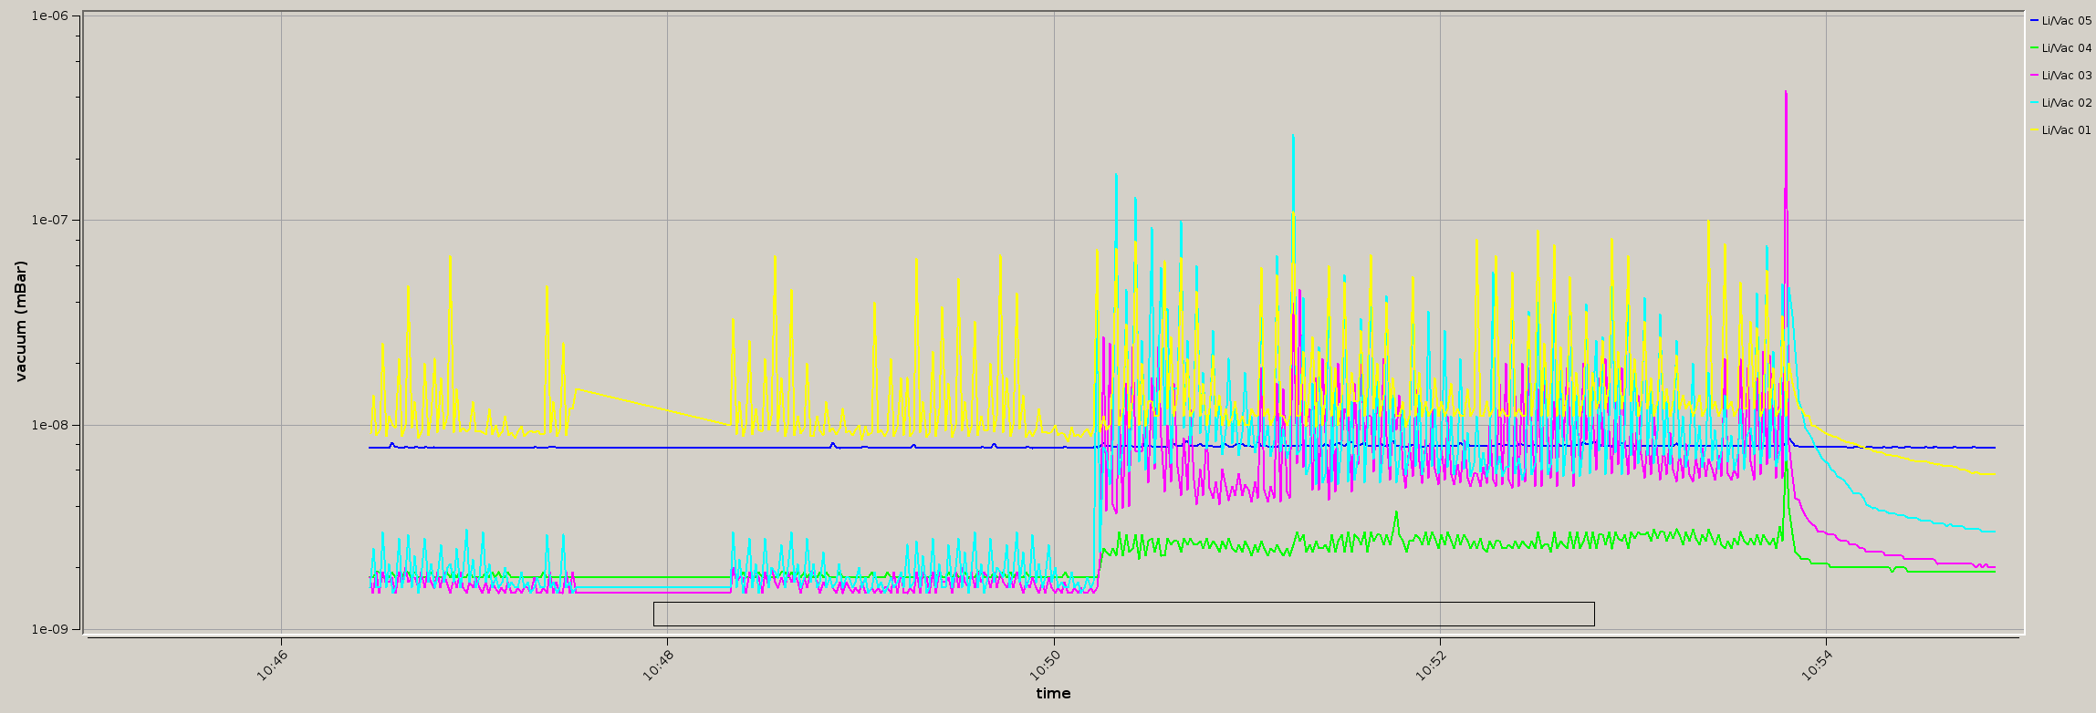Click the tallest cyan spike's peak
The width and height of the screenshot is (2096, 713).
(x=1293, y=136)
